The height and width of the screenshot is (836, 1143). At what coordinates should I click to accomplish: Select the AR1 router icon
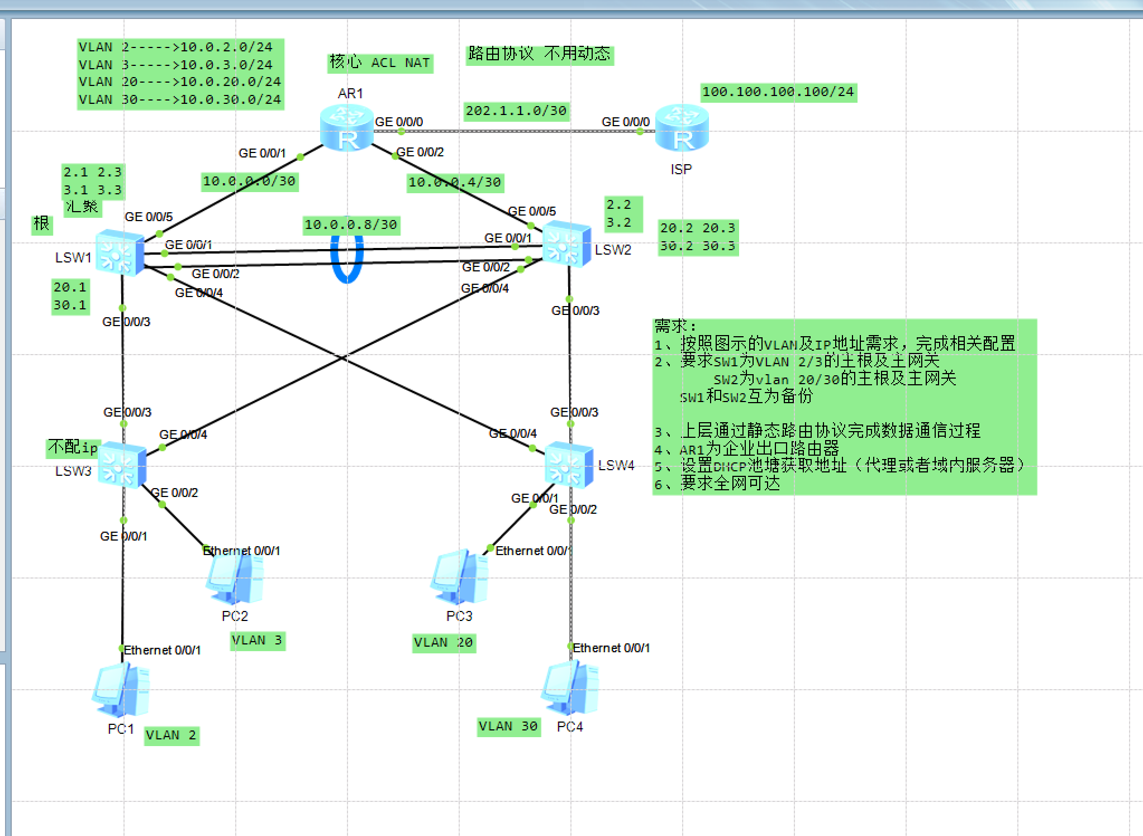[x=347, y=128]
